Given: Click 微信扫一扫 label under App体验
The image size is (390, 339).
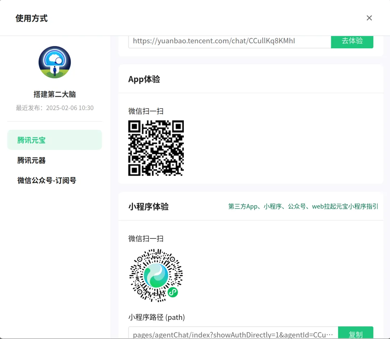Looking at the screenshot, I should pyautogui.click(x=146, y=111).
